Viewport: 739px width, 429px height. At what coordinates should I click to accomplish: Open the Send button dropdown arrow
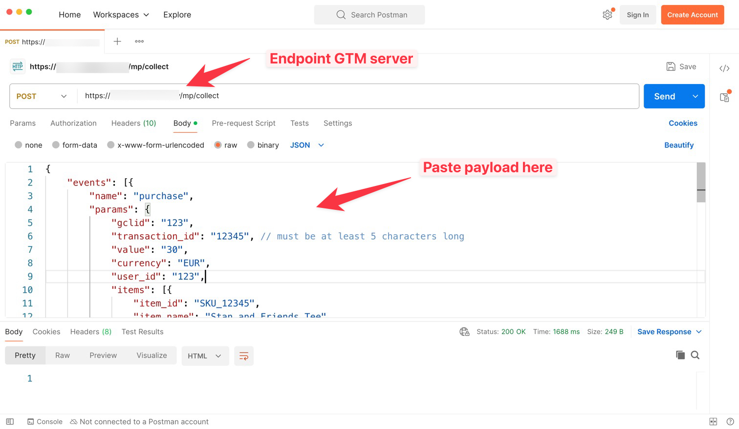point(695,96)
